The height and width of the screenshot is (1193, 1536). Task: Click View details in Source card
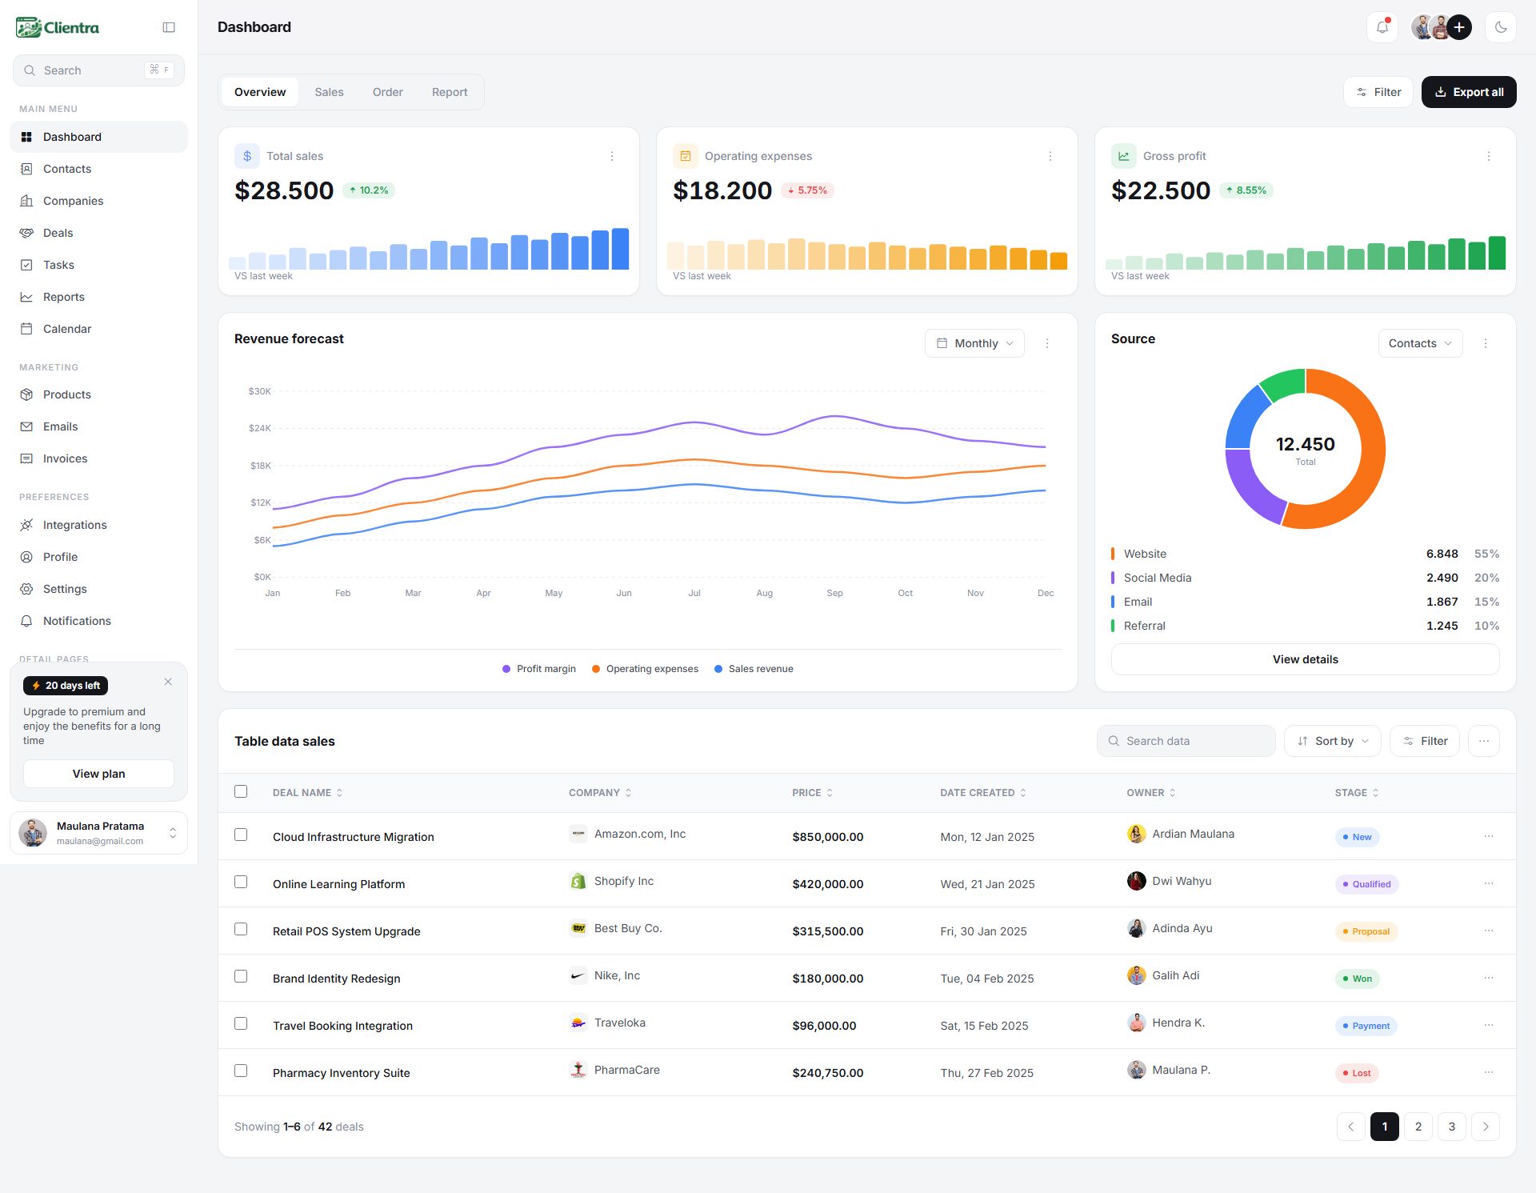(x=1305, y=659)
